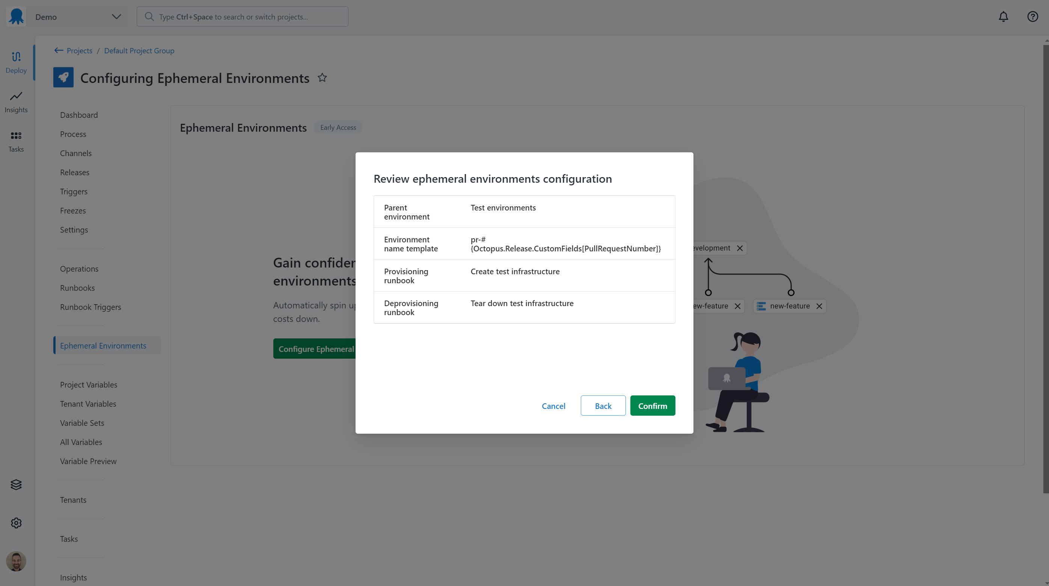
Task: Select Ephemeral Environments in sidebar
Action: click(x=107, y=346)
